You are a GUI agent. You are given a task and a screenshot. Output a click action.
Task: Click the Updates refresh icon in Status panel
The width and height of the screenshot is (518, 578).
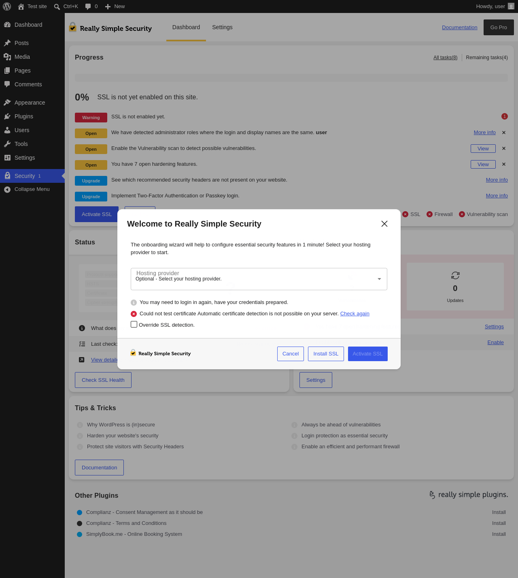455,276
